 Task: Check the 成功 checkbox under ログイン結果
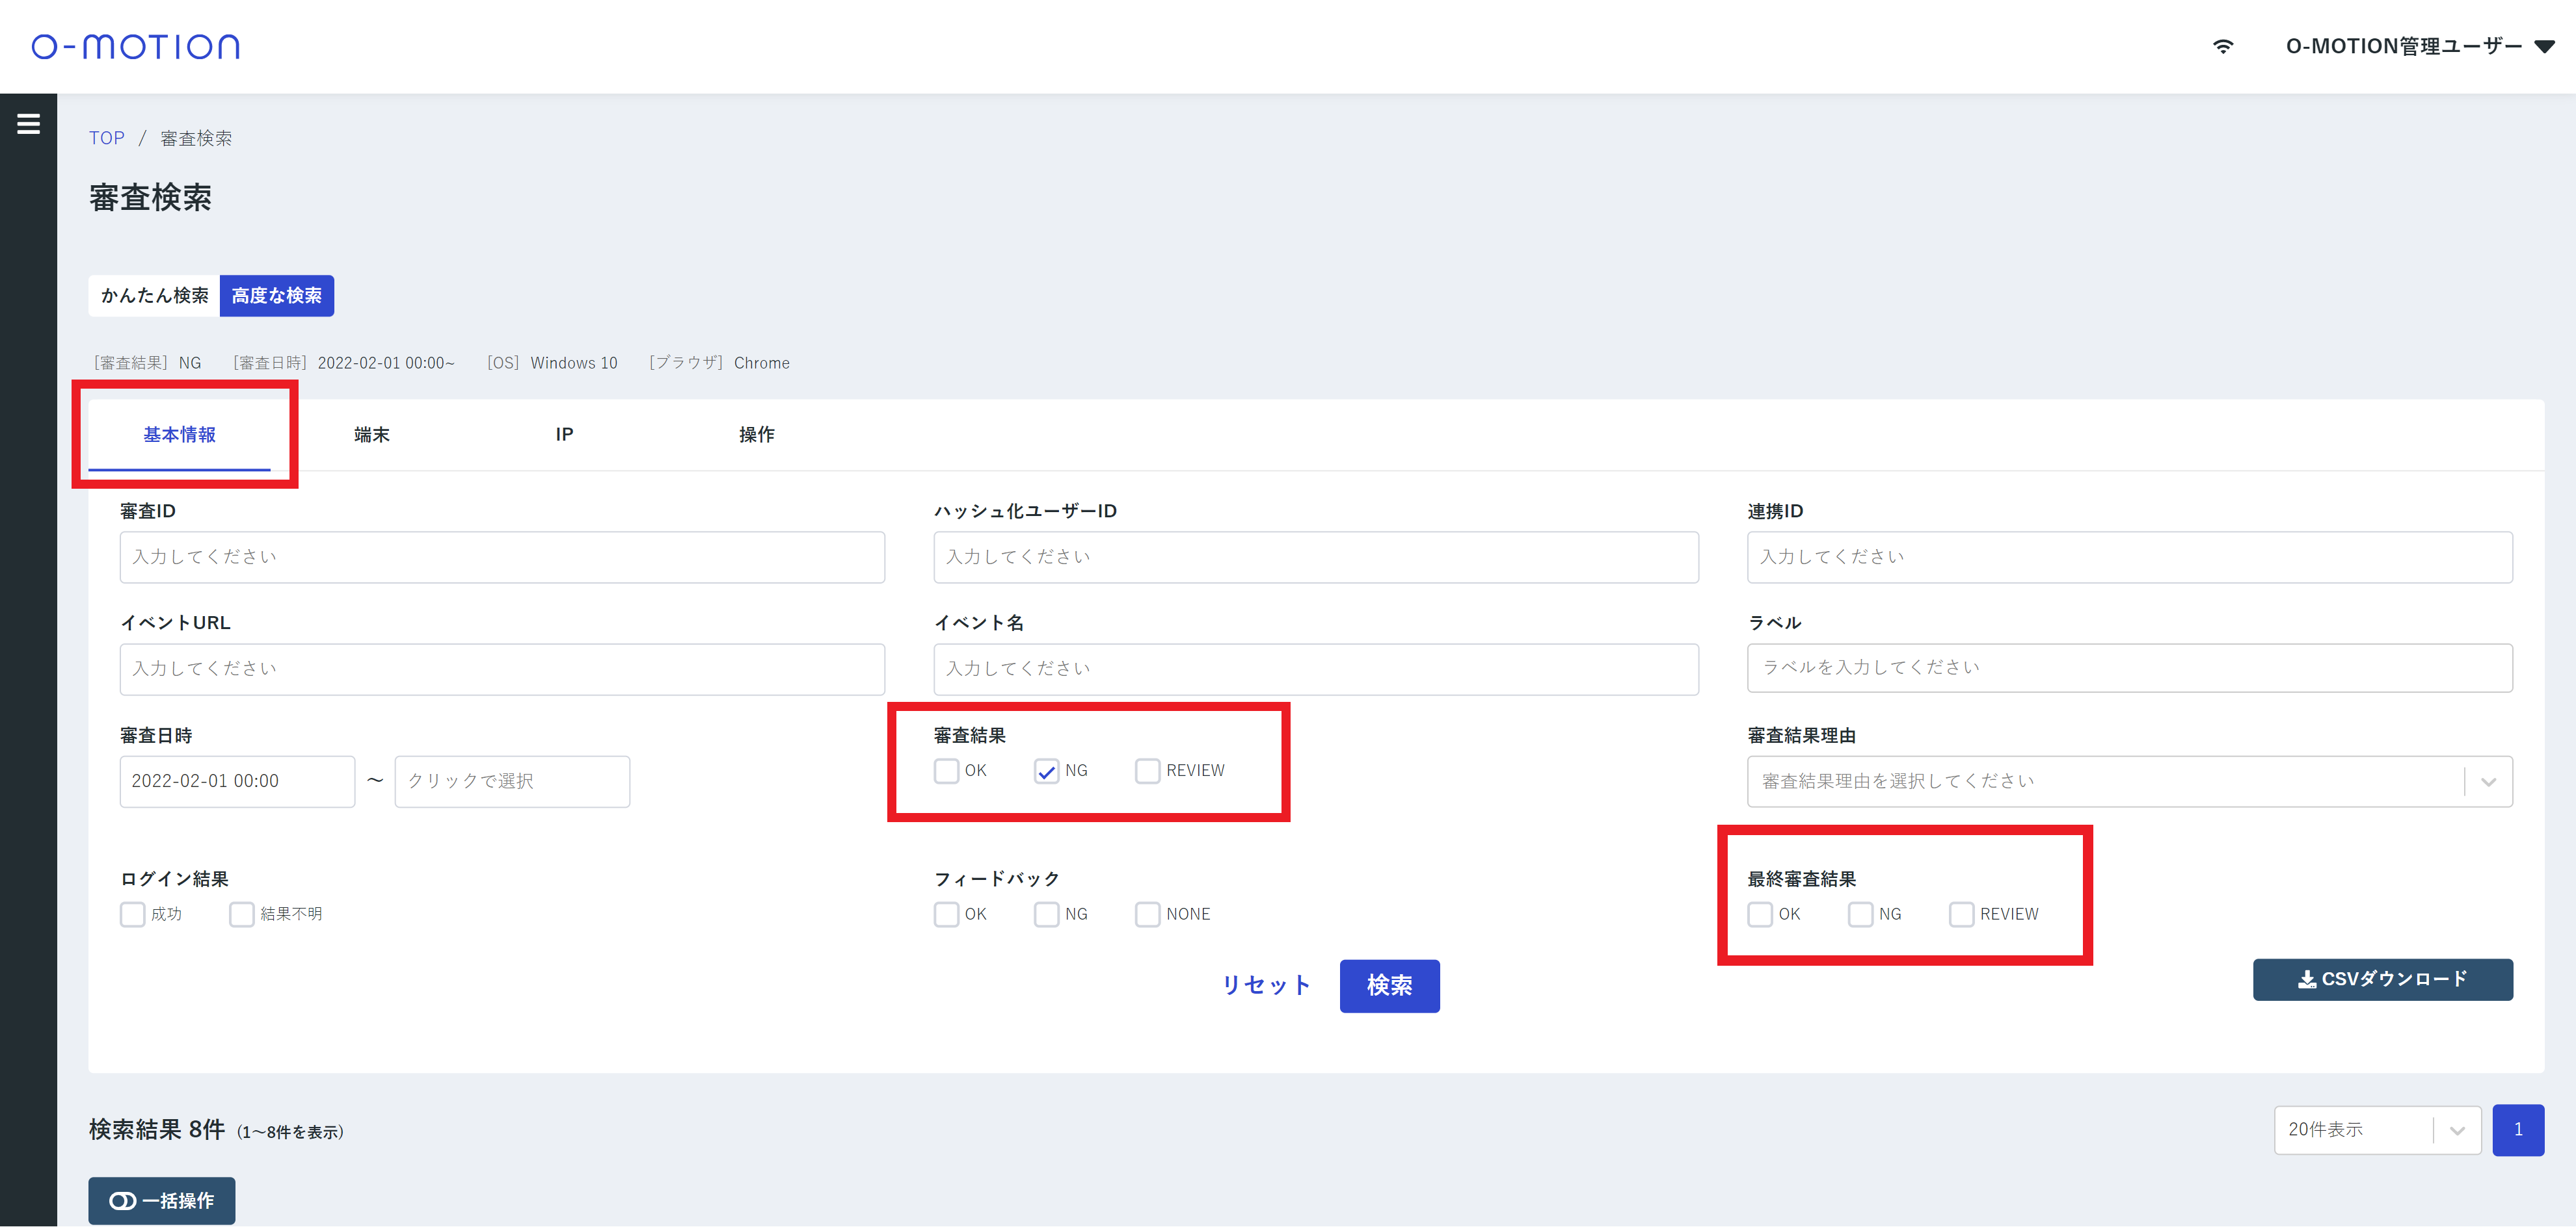click(x=132, y=914)
